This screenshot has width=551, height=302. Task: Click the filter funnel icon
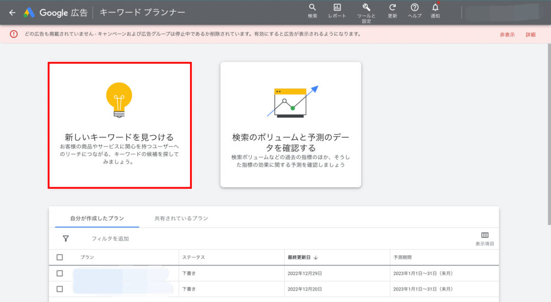(66, 238)
